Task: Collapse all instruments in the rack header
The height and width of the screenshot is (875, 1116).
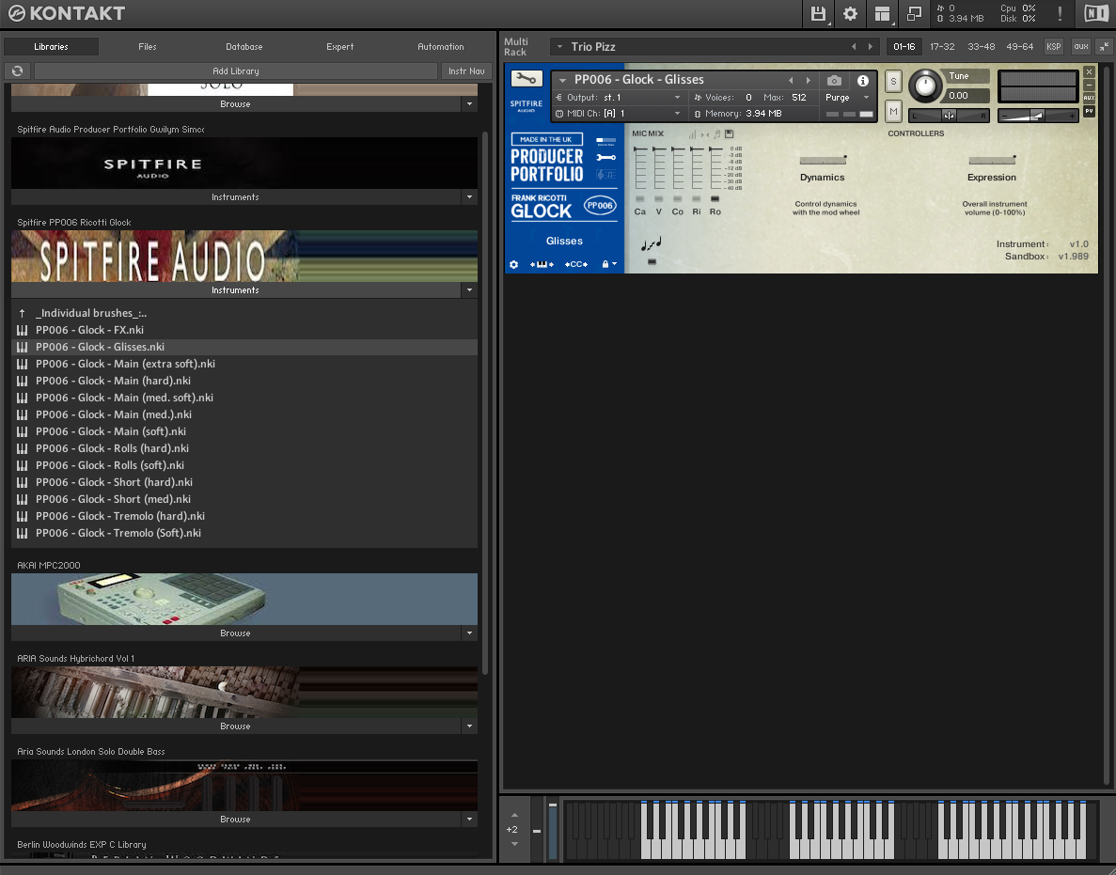Action: pyautogui.click(x=1104, y=47)
